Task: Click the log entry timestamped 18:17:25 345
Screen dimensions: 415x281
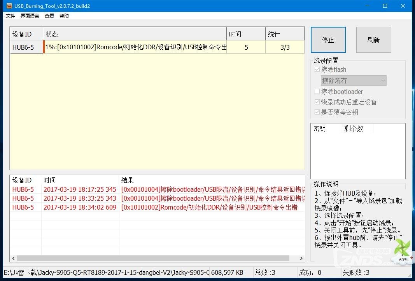Action: pos(157,189)
